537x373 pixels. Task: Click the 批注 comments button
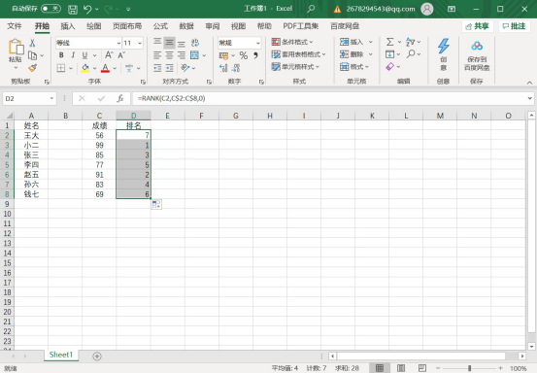point(514,26)
